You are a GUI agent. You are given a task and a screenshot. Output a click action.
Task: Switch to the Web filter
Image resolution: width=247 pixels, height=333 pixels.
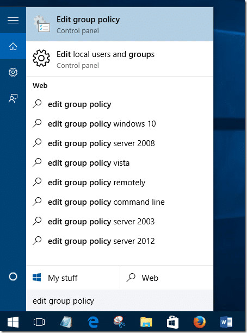pos(167,278)
